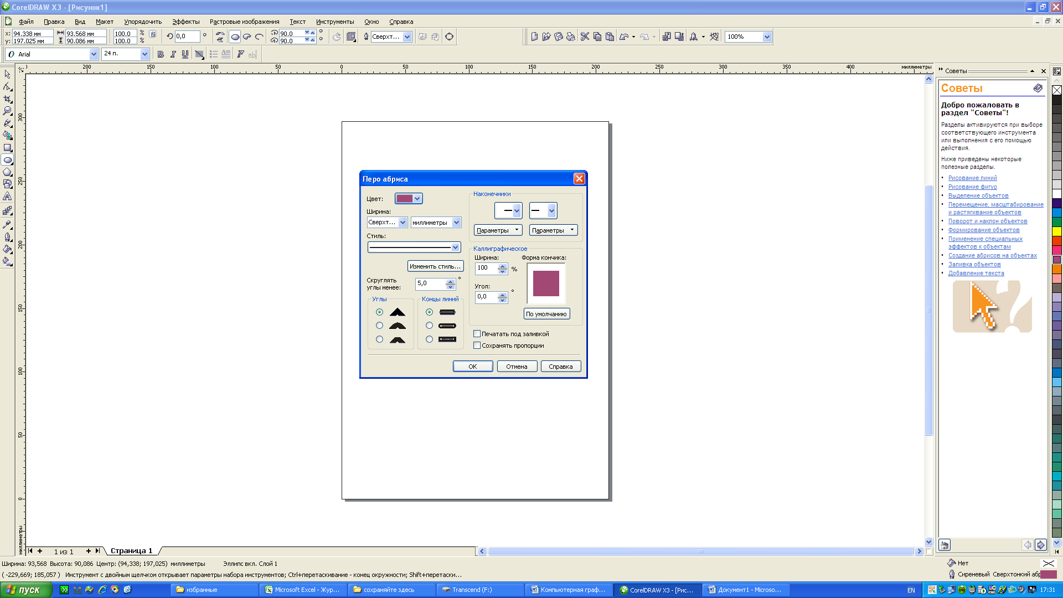Click the 'Изменить стиль...' button
Viewport: 1063px width, 598px height.
(435, 266)
